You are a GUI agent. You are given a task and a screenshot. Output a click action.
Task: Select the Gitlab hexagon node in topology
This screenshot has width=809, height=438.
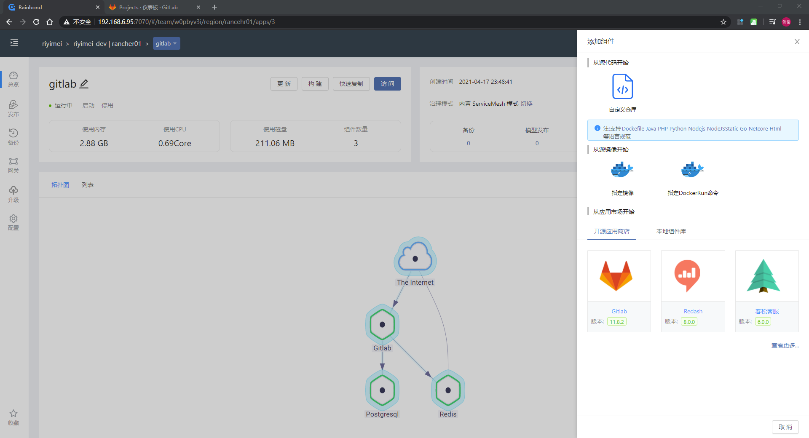click(x=382, y=324)
